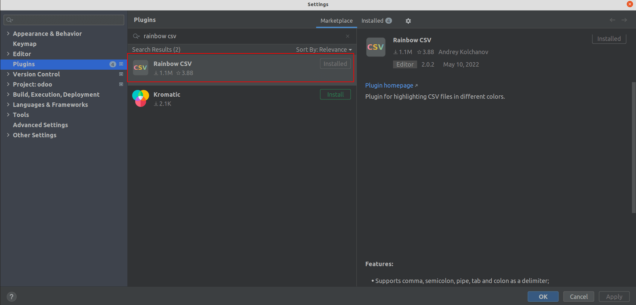The height and width of the screenshot is (305, 636).
Task: Expand Project: odoo settings node
Action: (x=8, y=84)
